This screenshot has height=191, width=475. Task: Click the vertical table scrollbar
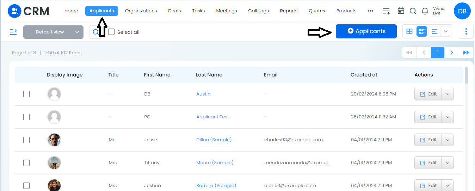coord(467,75)
